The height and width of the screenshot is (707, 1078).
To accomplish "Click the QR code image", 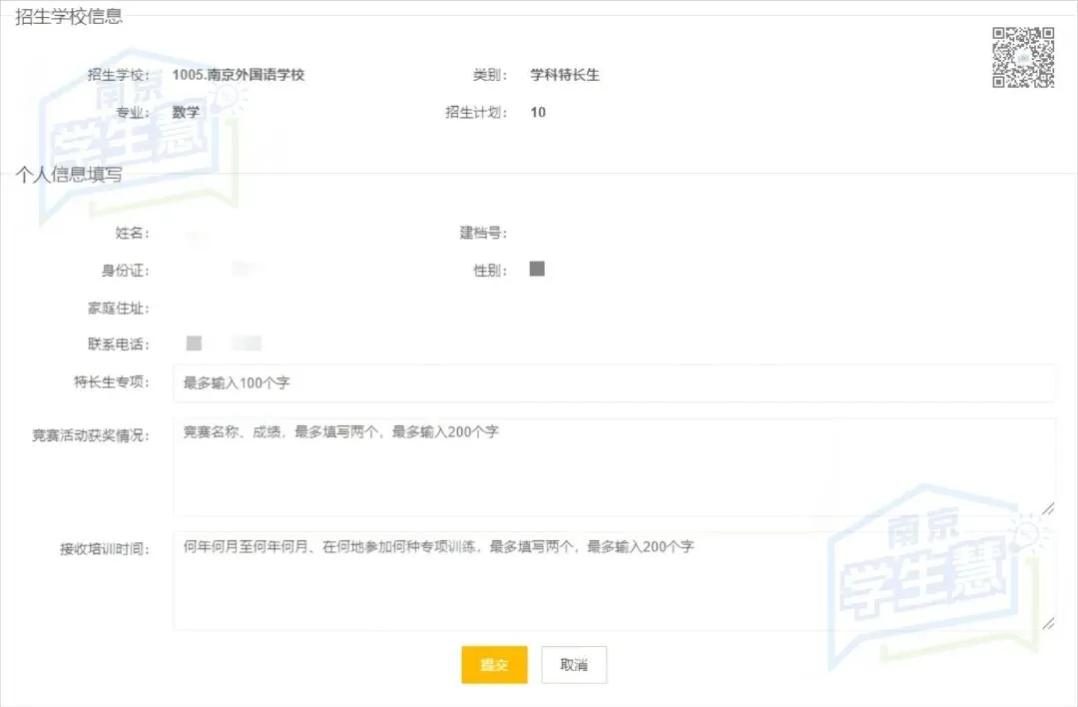I will pyautogui.click(x=1023, y=57).
